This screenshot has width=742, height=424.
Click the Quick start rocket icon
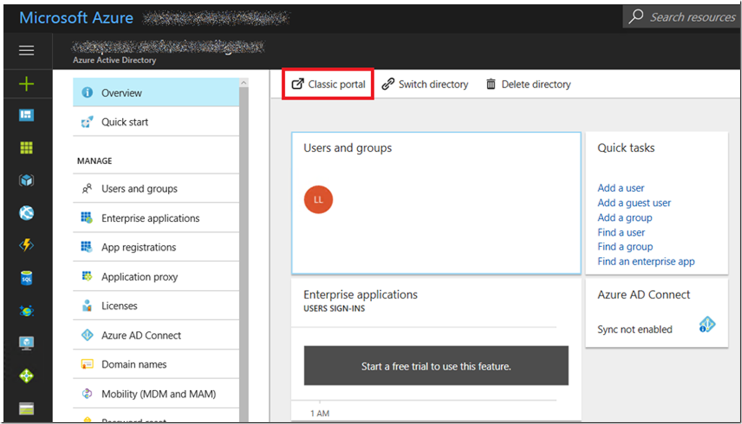coord(87,122)
